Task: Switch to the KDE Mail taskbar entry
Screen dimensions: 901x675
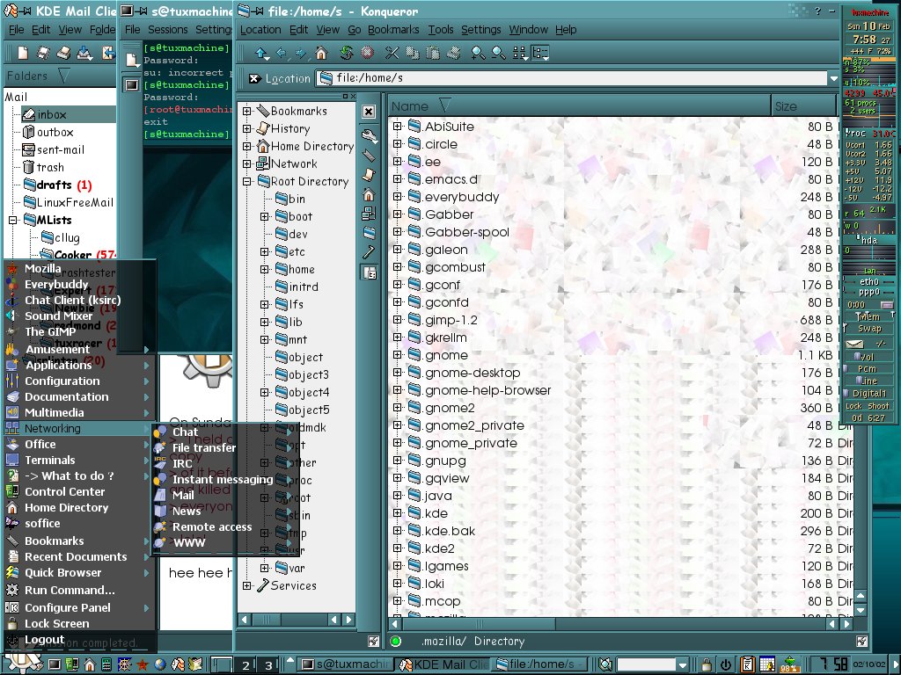Action: pos(443,664)
